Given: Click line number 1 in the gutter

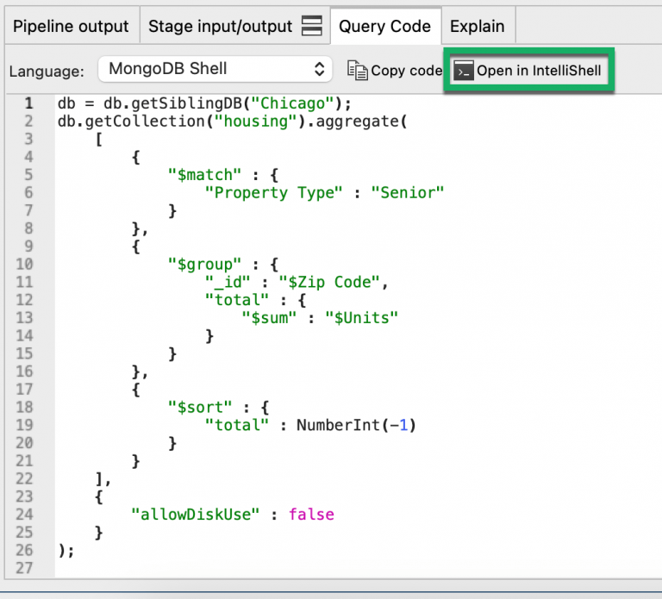Looking at the screenshot, I should pyautogui.click(x=28, y=103).
